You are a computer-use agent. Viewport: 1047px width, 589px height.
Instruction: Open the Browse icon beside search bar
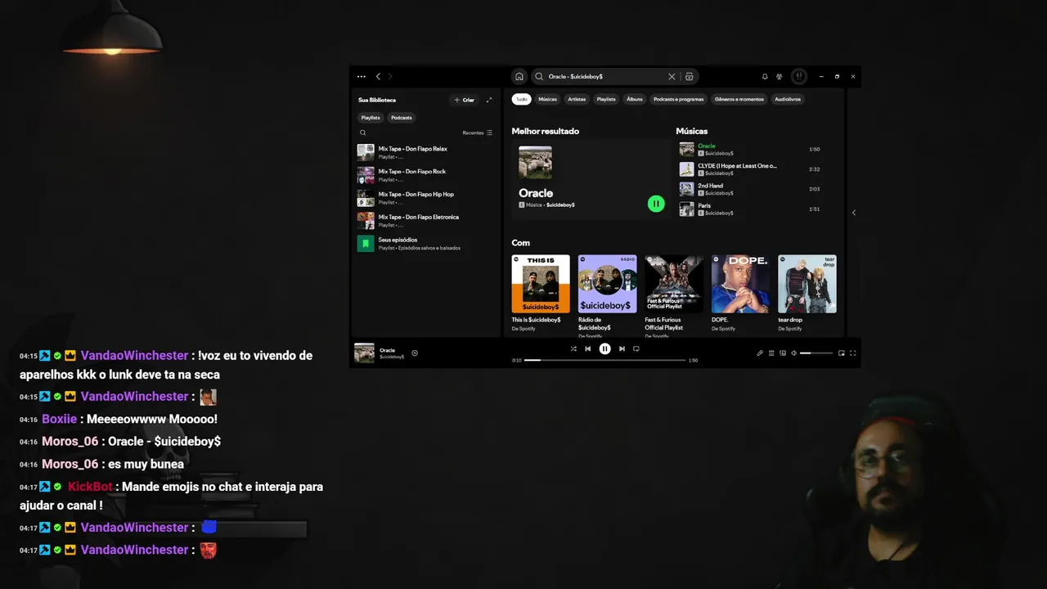point(690,76)
